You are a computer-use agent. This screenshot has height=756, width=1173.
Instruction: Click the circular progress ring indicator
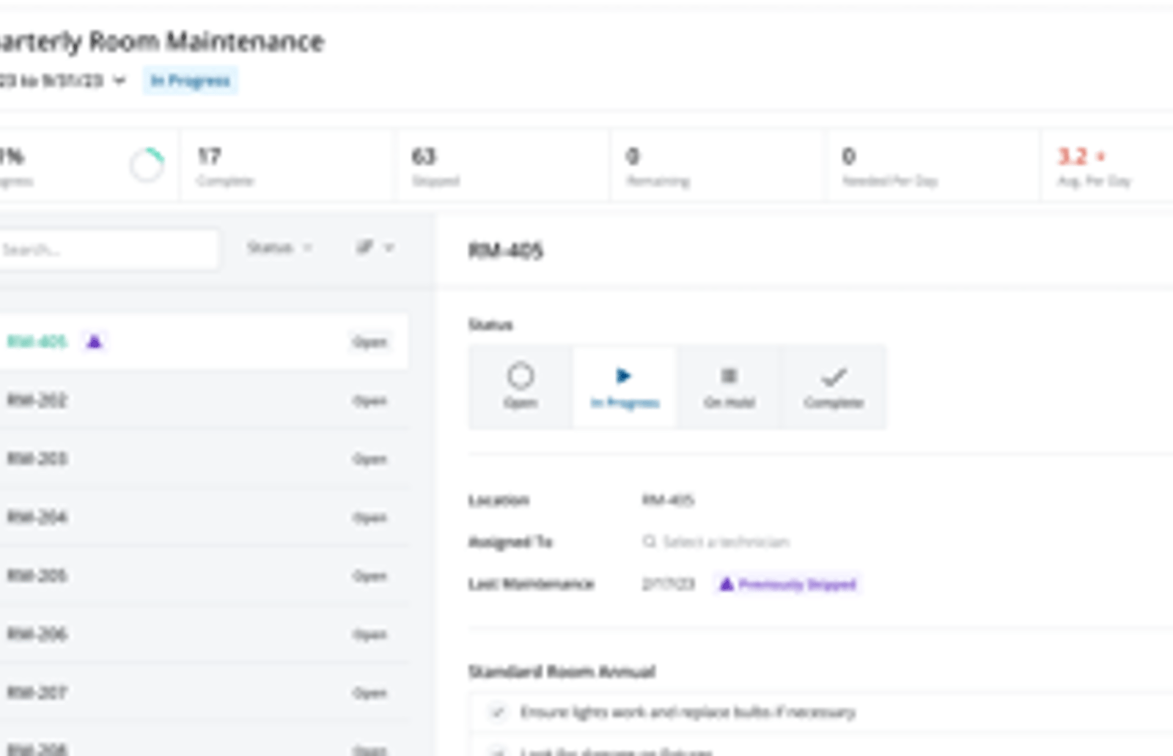(x=147, y=165)
